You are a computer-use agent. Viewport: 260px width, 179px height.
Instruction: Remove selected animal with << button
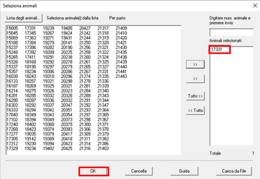tap(195, 79)
